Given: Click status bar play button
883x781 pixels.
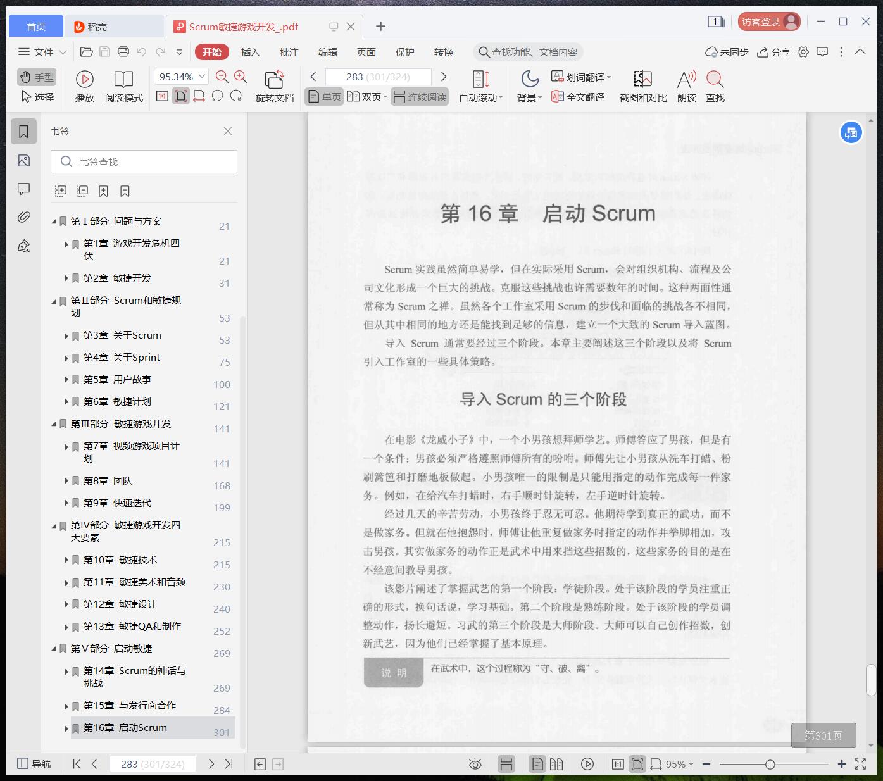Looking at the screenshot, I should (587, 764).
